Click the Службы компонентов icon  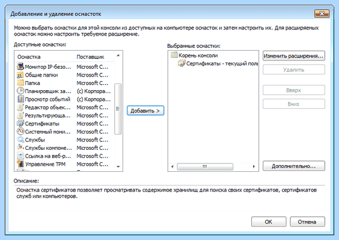click(x=20, y=148)
